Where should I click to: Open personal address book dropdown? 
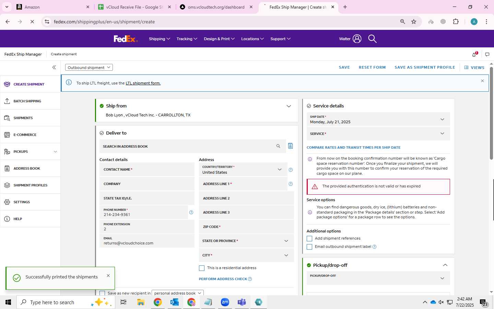point(178,293)
